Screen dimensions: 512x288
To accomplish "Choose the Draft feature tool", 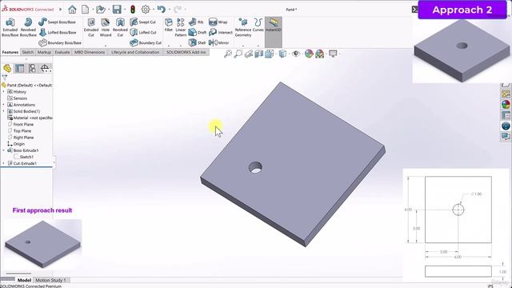I will (198, 32).
